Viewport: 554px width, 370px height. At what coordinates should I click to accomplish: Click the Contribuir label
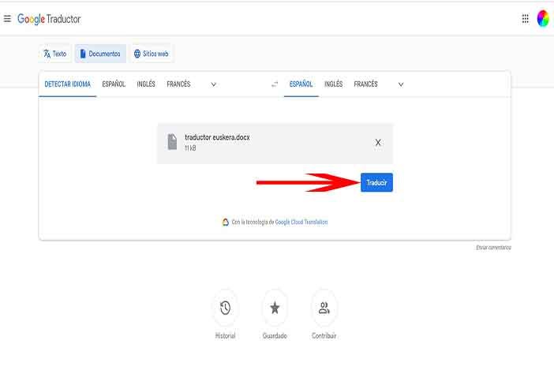tap(324, 336)
